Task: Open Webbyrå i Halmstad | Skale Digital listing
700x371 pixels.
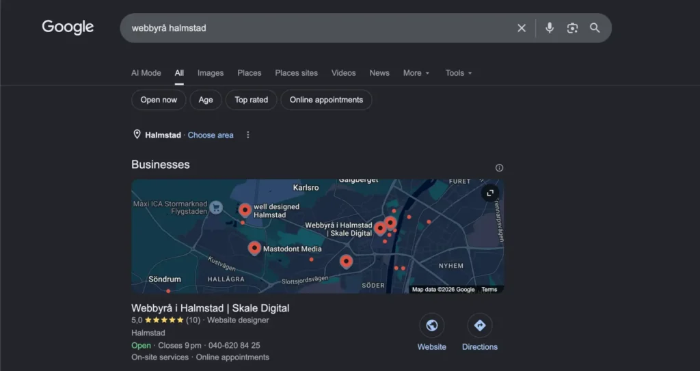Action: (211, 308)
